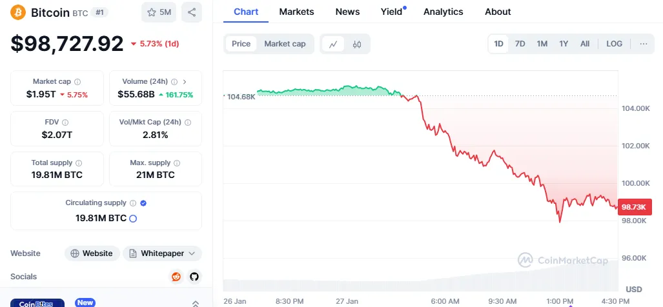Switch chart to Market cap

point(285,44)
